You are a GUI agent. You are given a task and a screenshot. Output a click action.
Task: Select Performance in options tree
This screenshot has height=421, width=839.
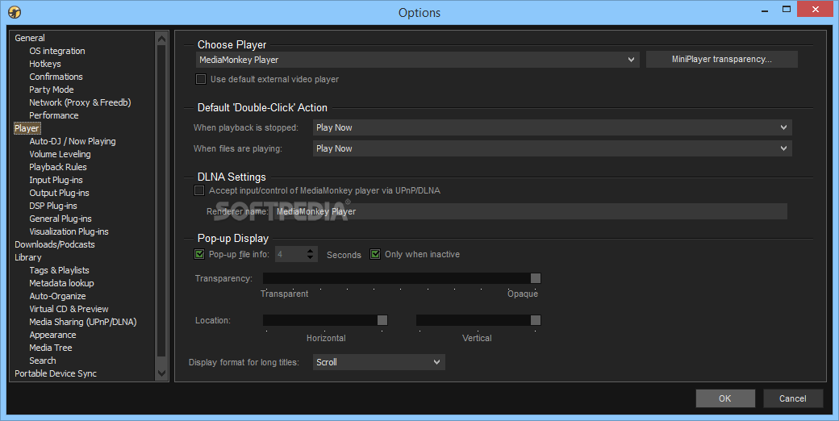pyautogui.click(x=54, y=115)
